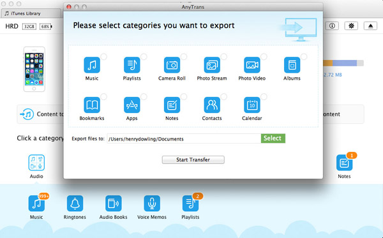Viewport: 383px width, 238px height.
Task: Click the Start Transfer button
Action: pos(193,160)
